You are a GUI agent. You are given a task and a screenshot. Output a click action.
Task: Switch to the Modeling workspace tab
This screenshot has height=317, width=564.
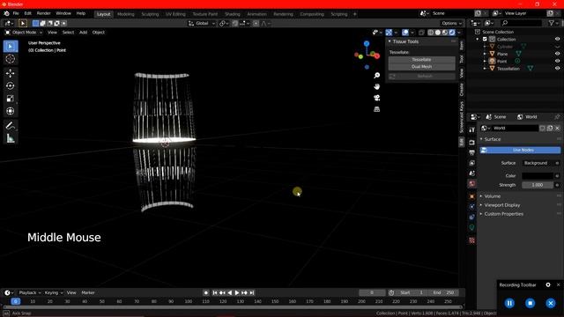tap(125, 14)
